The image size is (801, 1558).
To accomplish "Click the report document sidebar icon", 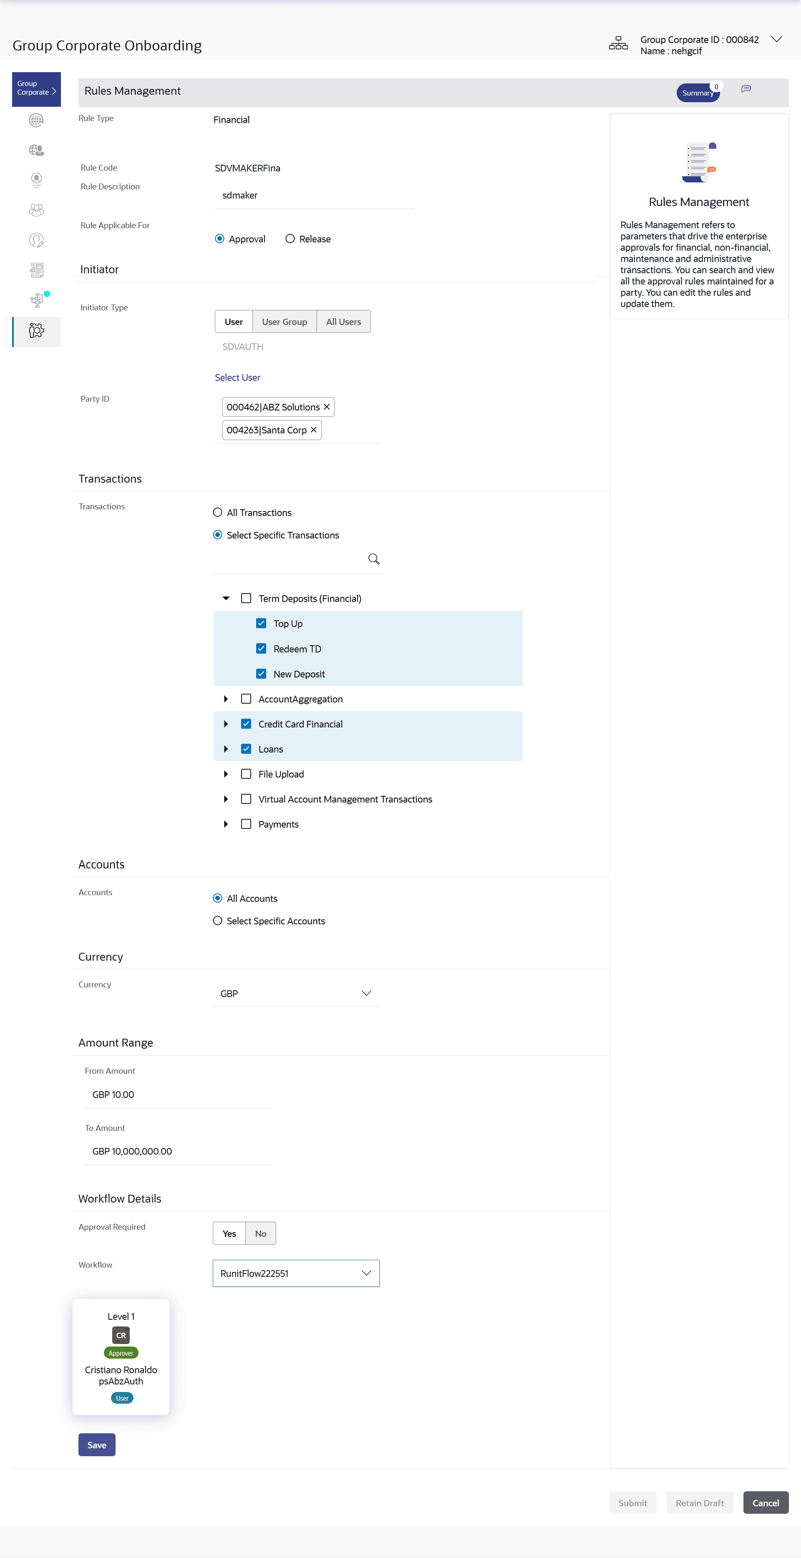I will tap(36, 270).
